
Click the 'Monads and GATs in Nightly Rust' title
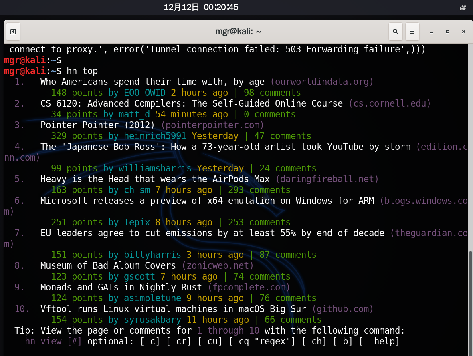(x=121, y=288)
